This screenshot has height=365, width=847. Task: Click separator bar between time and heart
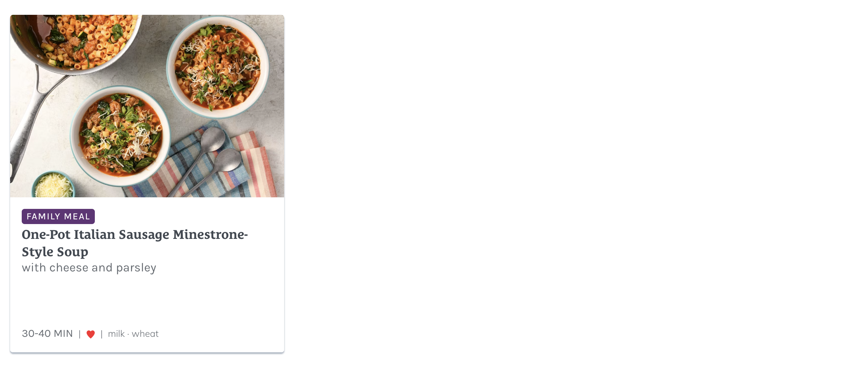point(80,334)
